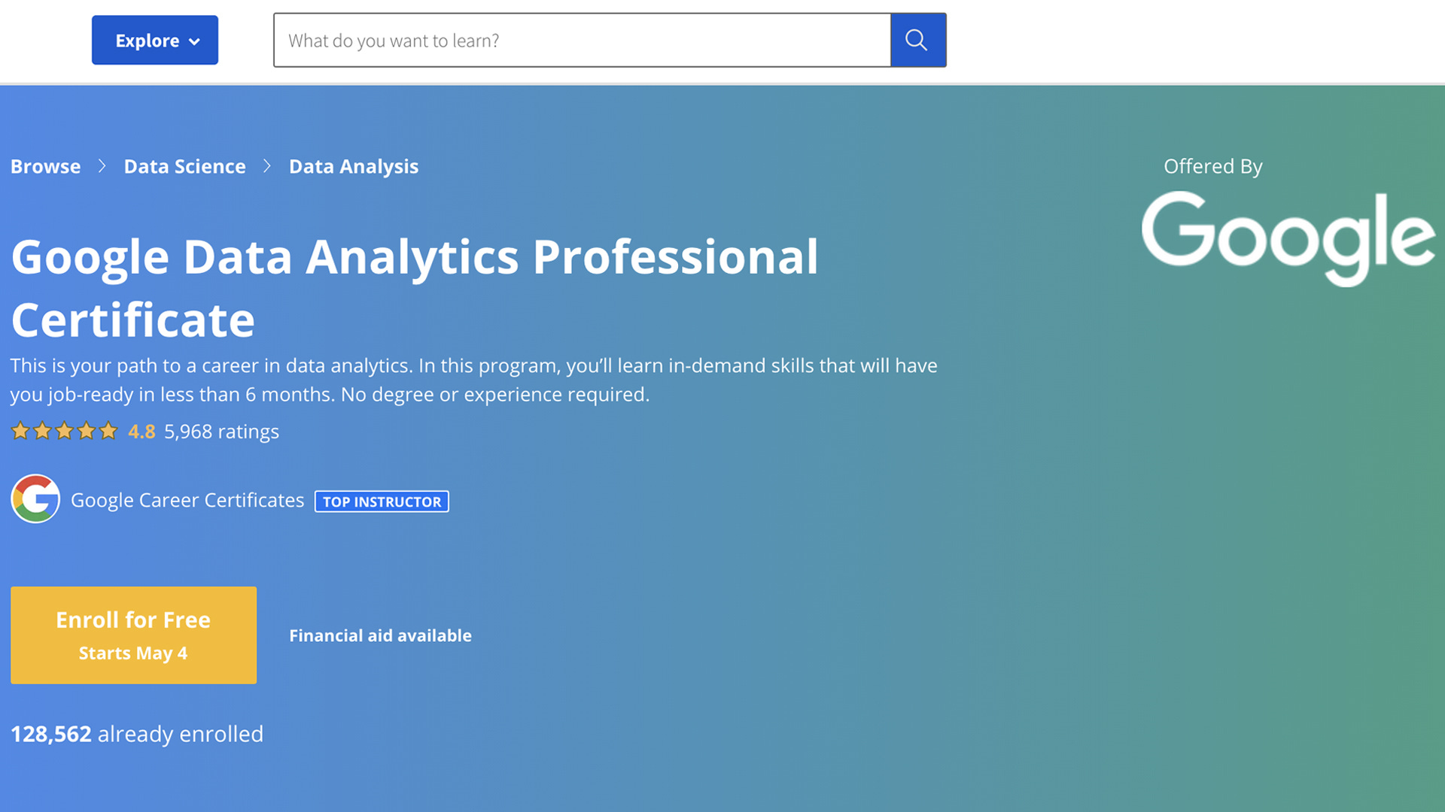
Task: Click the large Google logo under Offered By
Action: coord(1288,238)
